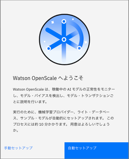Click the paragraph about 機械学習プロバイダー setup
Image resolution: width=129 pixels, height=159 pixels.
[x=64, y=121]
